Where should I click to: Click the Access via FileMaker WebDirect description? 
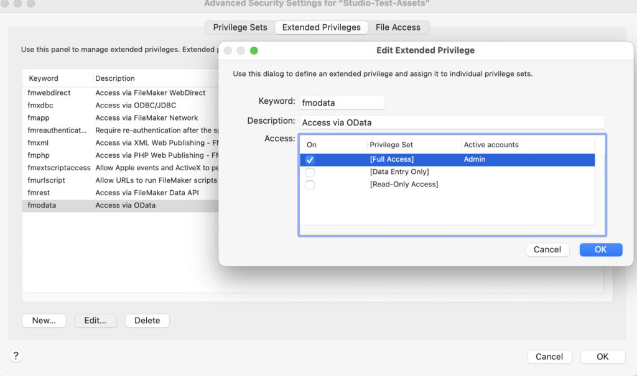pos(151,93)
